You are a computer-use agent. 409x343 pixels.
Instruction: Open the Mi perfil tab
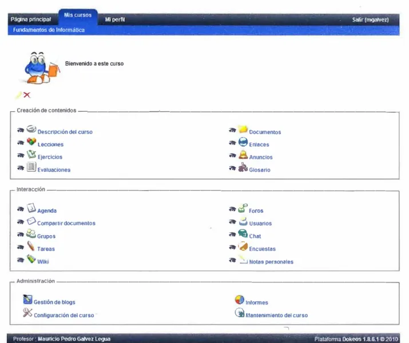click(x=115, y=19)
